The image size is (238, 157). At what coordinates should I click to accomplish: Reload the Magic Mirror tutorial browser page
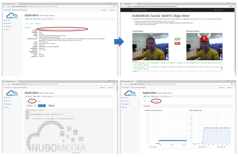[x=126, y=6]
